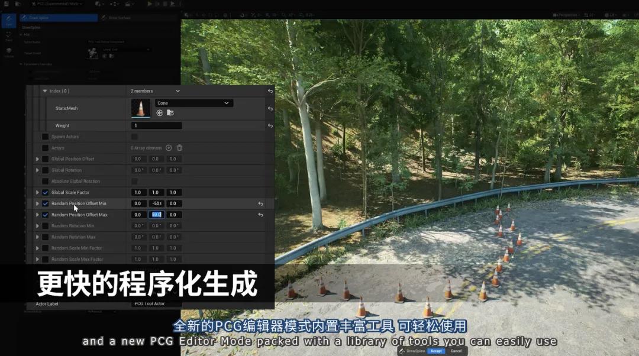
Task: Expand the Random Position Offset Max row
Action: click(x=37, y=215)
